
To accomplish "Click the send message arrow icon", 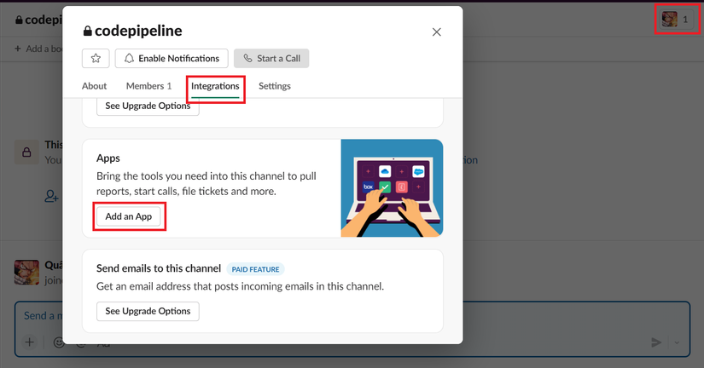I will click(x=656, y=343).
